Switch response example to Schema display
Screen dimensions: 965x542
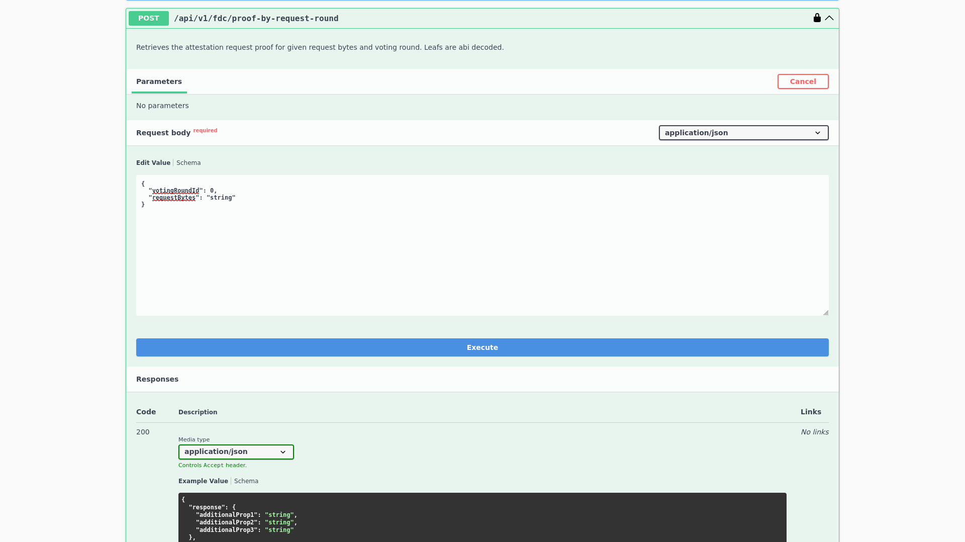(246, 481)
